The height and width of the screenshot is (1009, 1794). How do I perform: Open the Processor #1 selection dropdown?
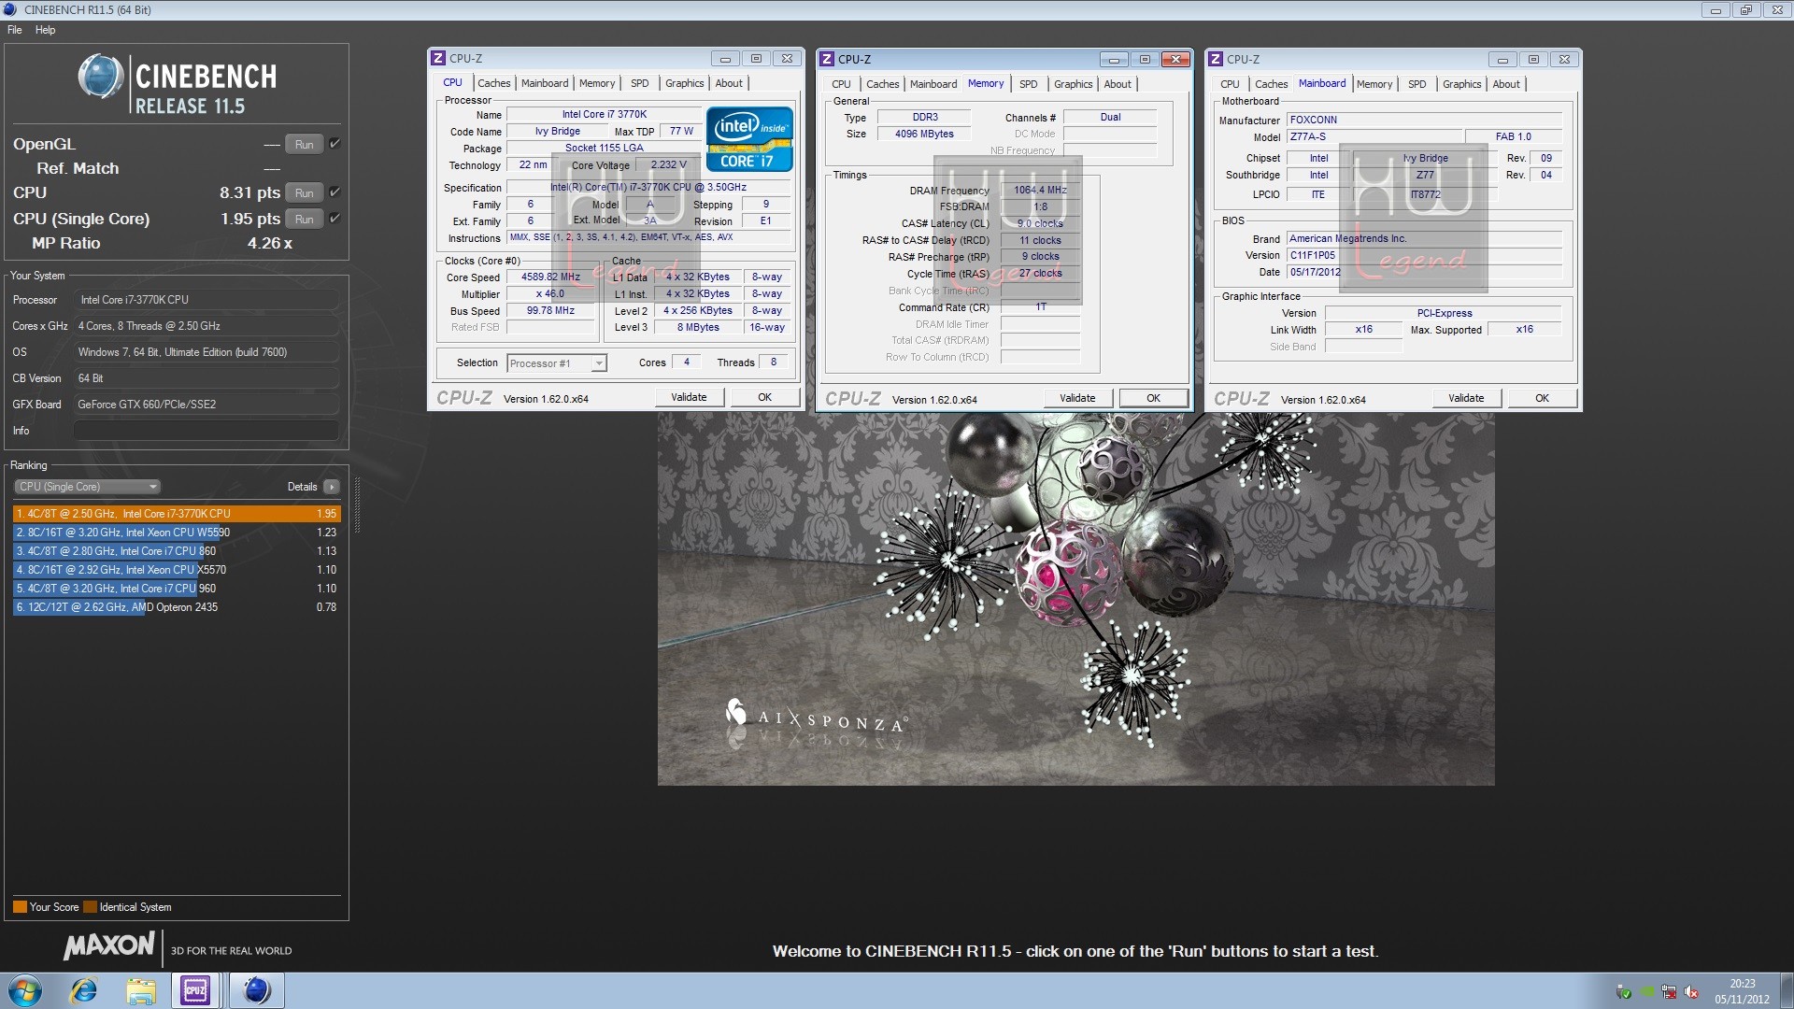[557, 363]
